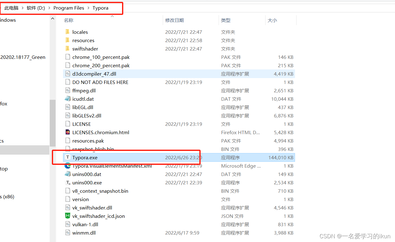Select the file name unins000.dat
Viewport: 395px width, 242px height.
pos(87,174)
